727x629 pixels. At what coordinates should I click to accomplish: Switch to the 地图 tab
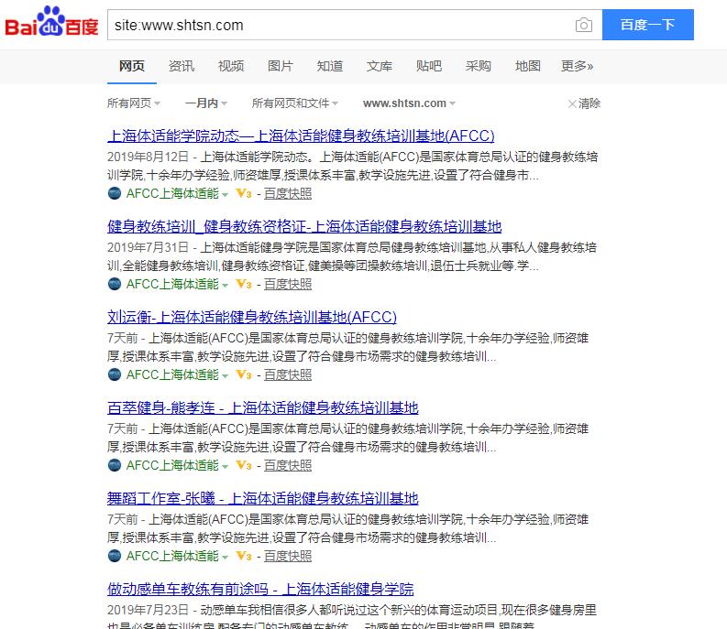click(528, 66)
